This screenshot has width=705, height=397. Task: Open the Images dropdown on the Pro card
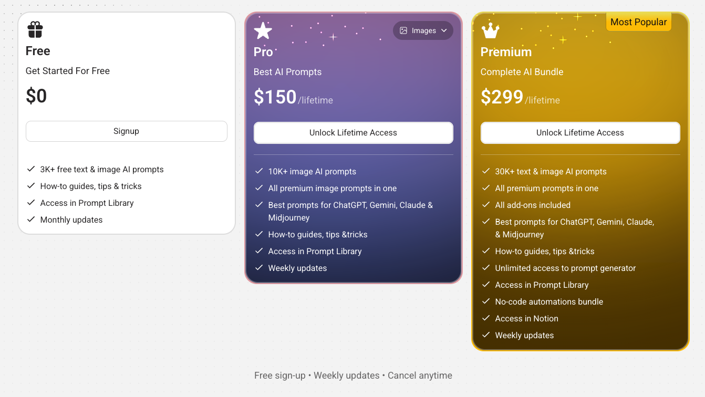[423, 30]
